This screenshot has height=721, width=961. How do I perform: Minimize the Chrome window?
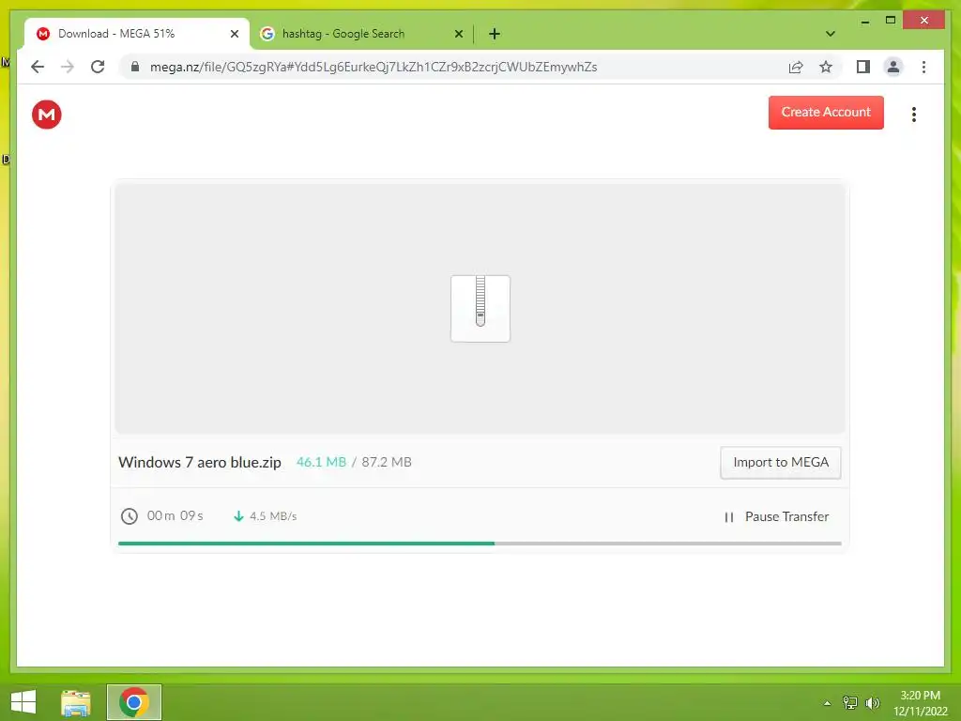[864, 21]
